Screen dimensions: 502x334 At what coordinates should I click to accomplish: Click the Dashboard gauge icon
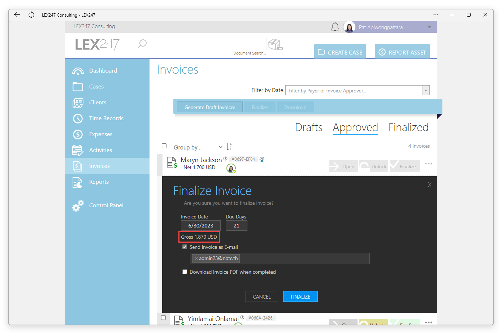(78, 71)
